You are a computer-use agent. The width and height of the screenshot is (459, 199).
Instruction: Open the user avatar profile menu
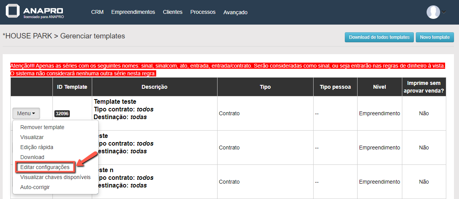tap(433, 12)
